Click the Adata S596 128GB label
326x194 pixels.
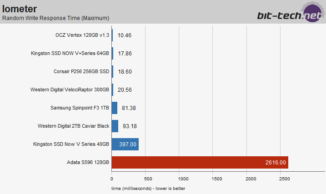(x=88, y=162)
